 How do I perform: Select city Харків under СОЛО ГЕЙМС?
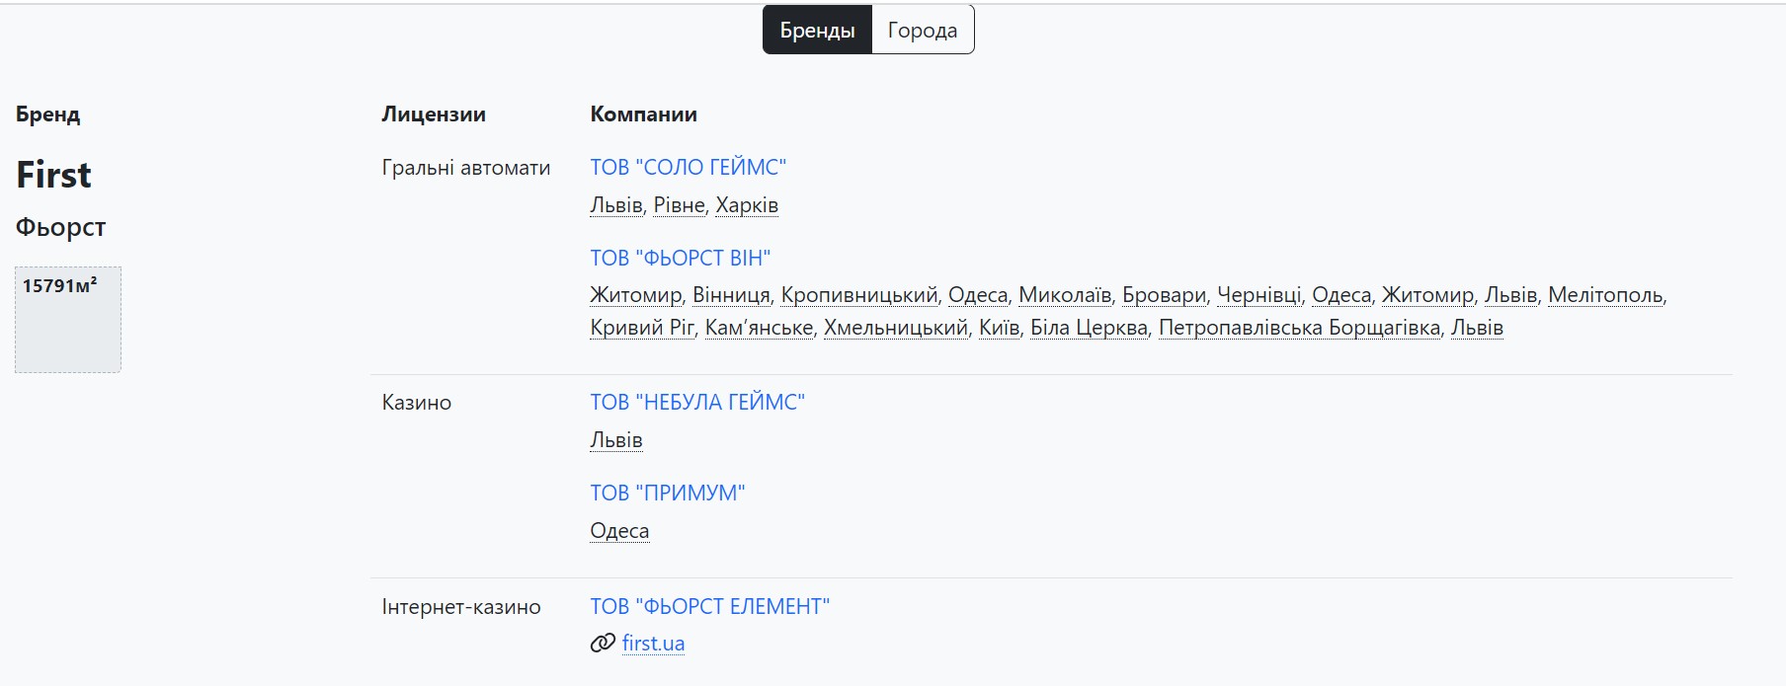(x=746, y=205)
